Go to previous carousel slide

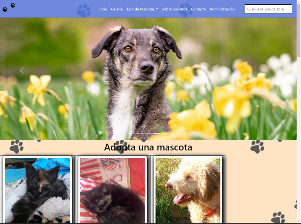pos(22,70)
